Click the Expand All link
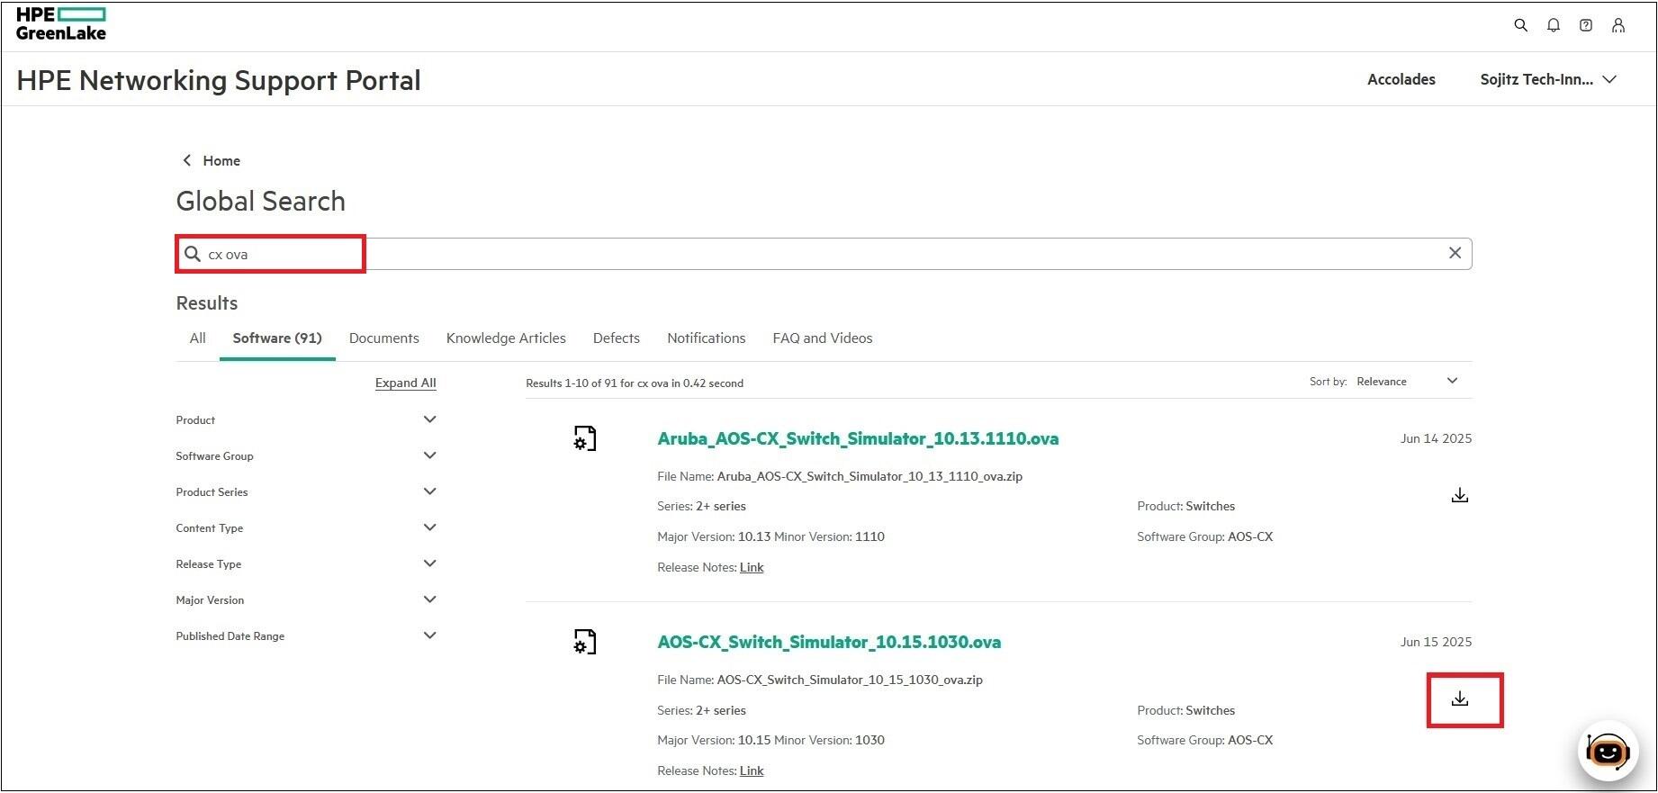This screenshot has height=793, width=1658. click(405, 383)
